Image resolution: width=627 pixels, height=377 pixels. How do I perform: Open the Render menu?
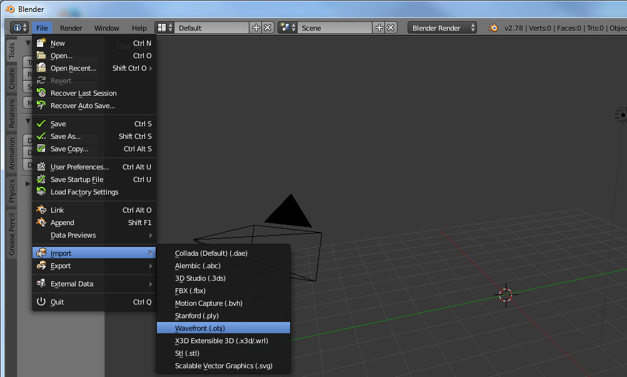click(71, 28)
